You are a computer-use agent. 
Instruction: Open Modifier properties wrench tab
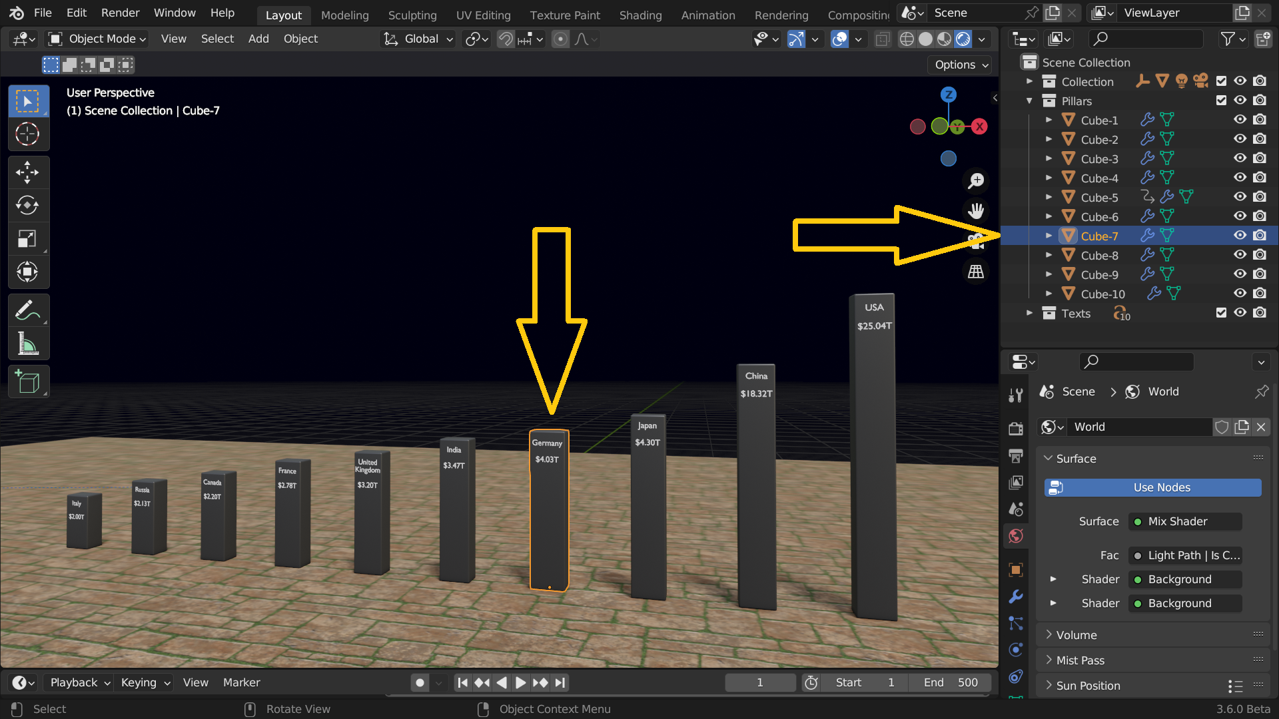point(1016,597)
